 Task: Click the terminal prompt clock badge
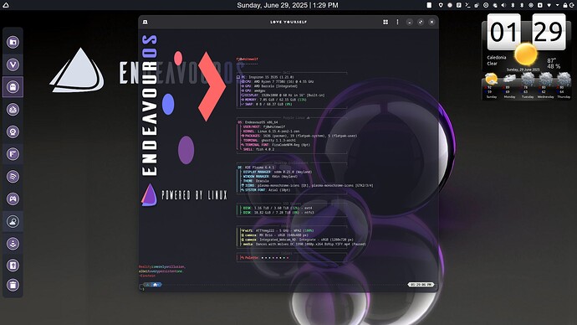[x=421, y=285]
